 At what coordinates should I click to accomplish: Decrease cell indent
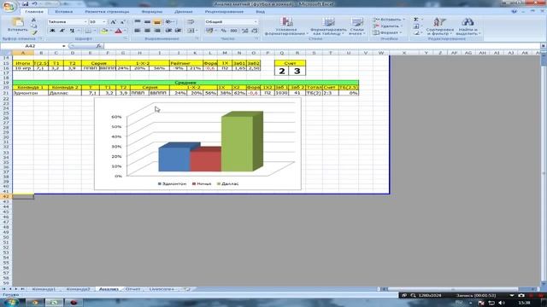coord(169,31)
